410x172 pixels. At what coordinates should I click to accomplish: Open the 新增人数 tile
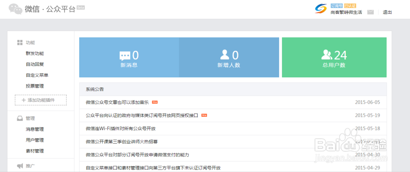(229, 57)
